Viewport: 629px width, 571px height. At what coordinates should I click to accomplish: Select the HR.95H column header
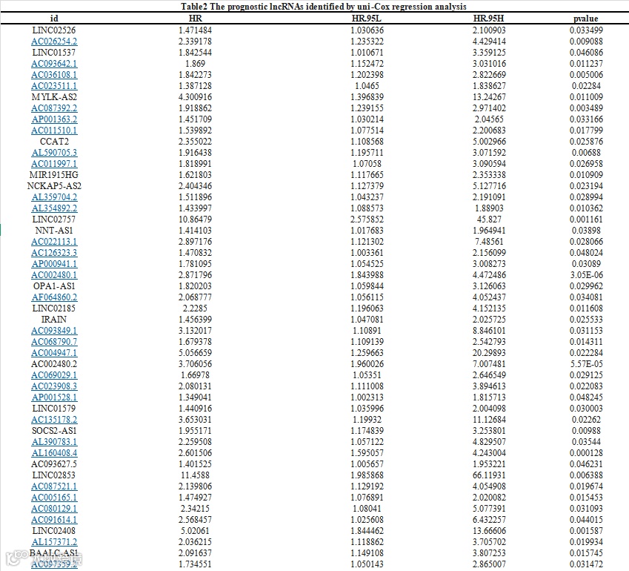coord(488,19)
